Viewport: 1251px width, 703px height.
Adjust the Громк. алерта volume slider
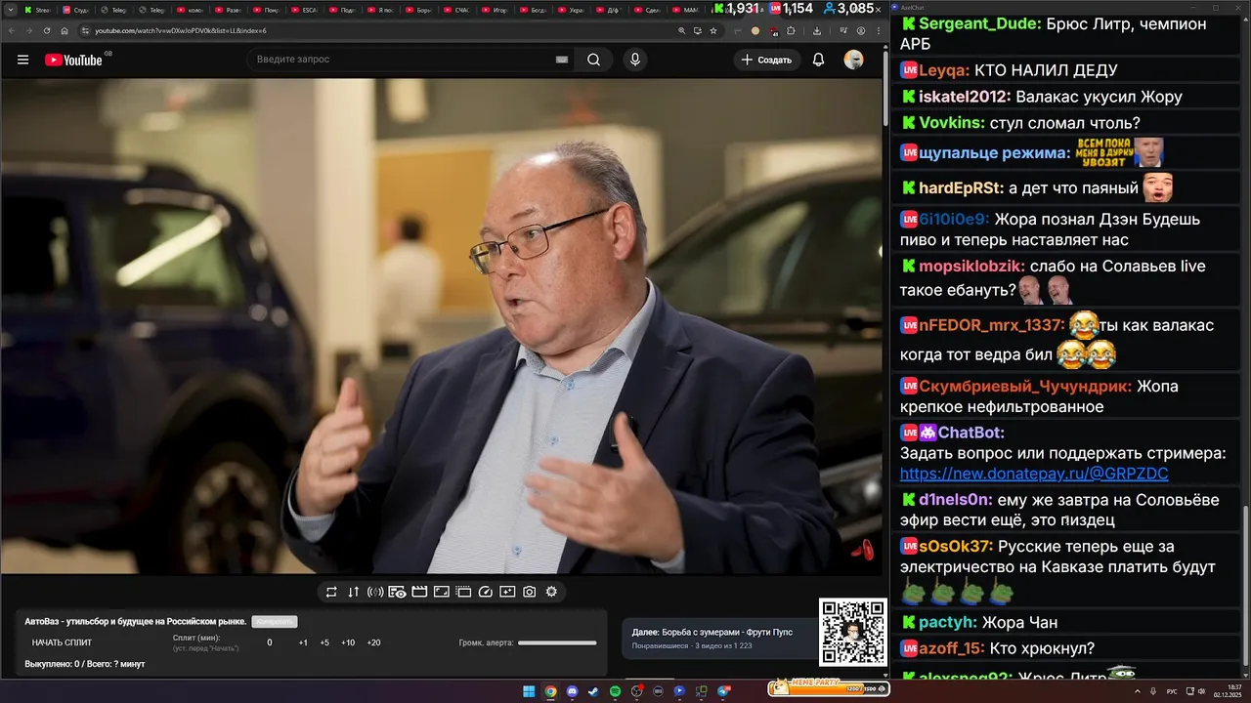coord(557,642)
